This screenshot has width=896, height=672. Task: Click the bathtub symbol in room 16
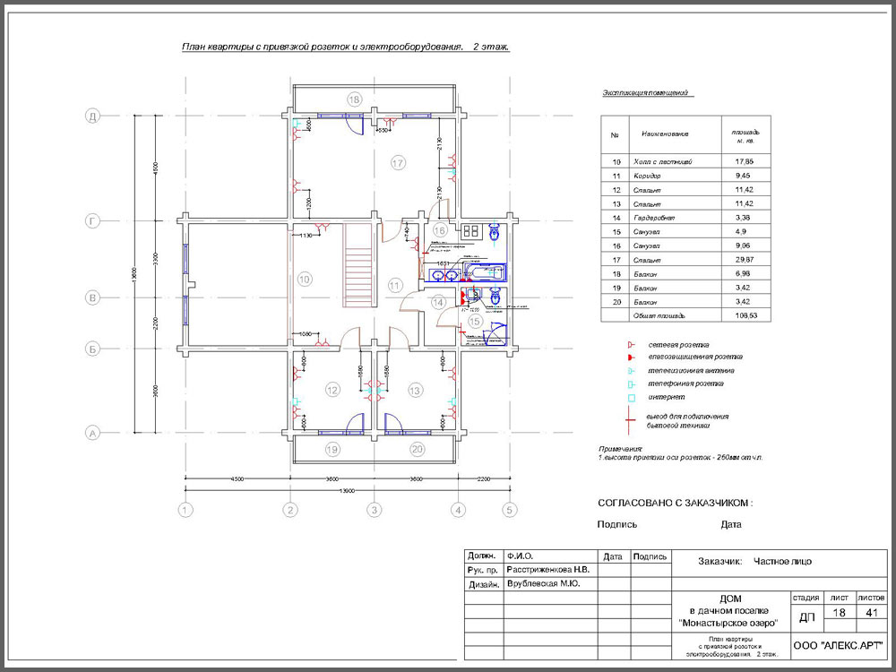point(485,272)
